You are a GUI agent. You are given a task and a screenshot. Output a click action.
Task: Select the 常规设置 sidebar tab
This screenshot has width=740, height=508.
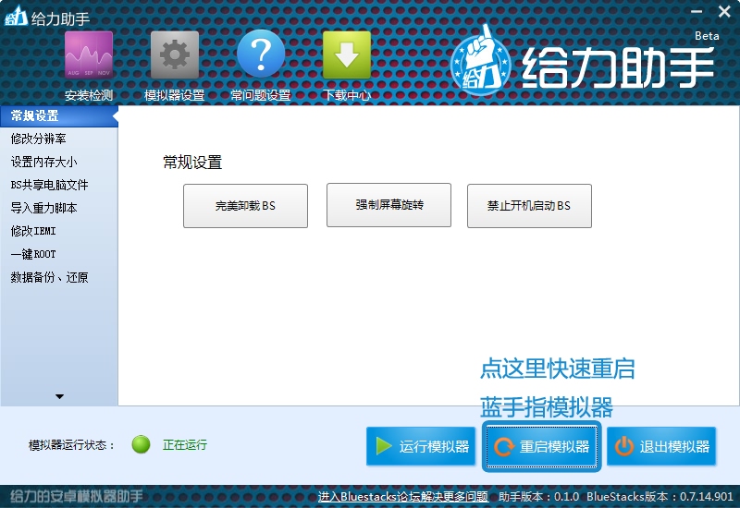click(59, 116)
